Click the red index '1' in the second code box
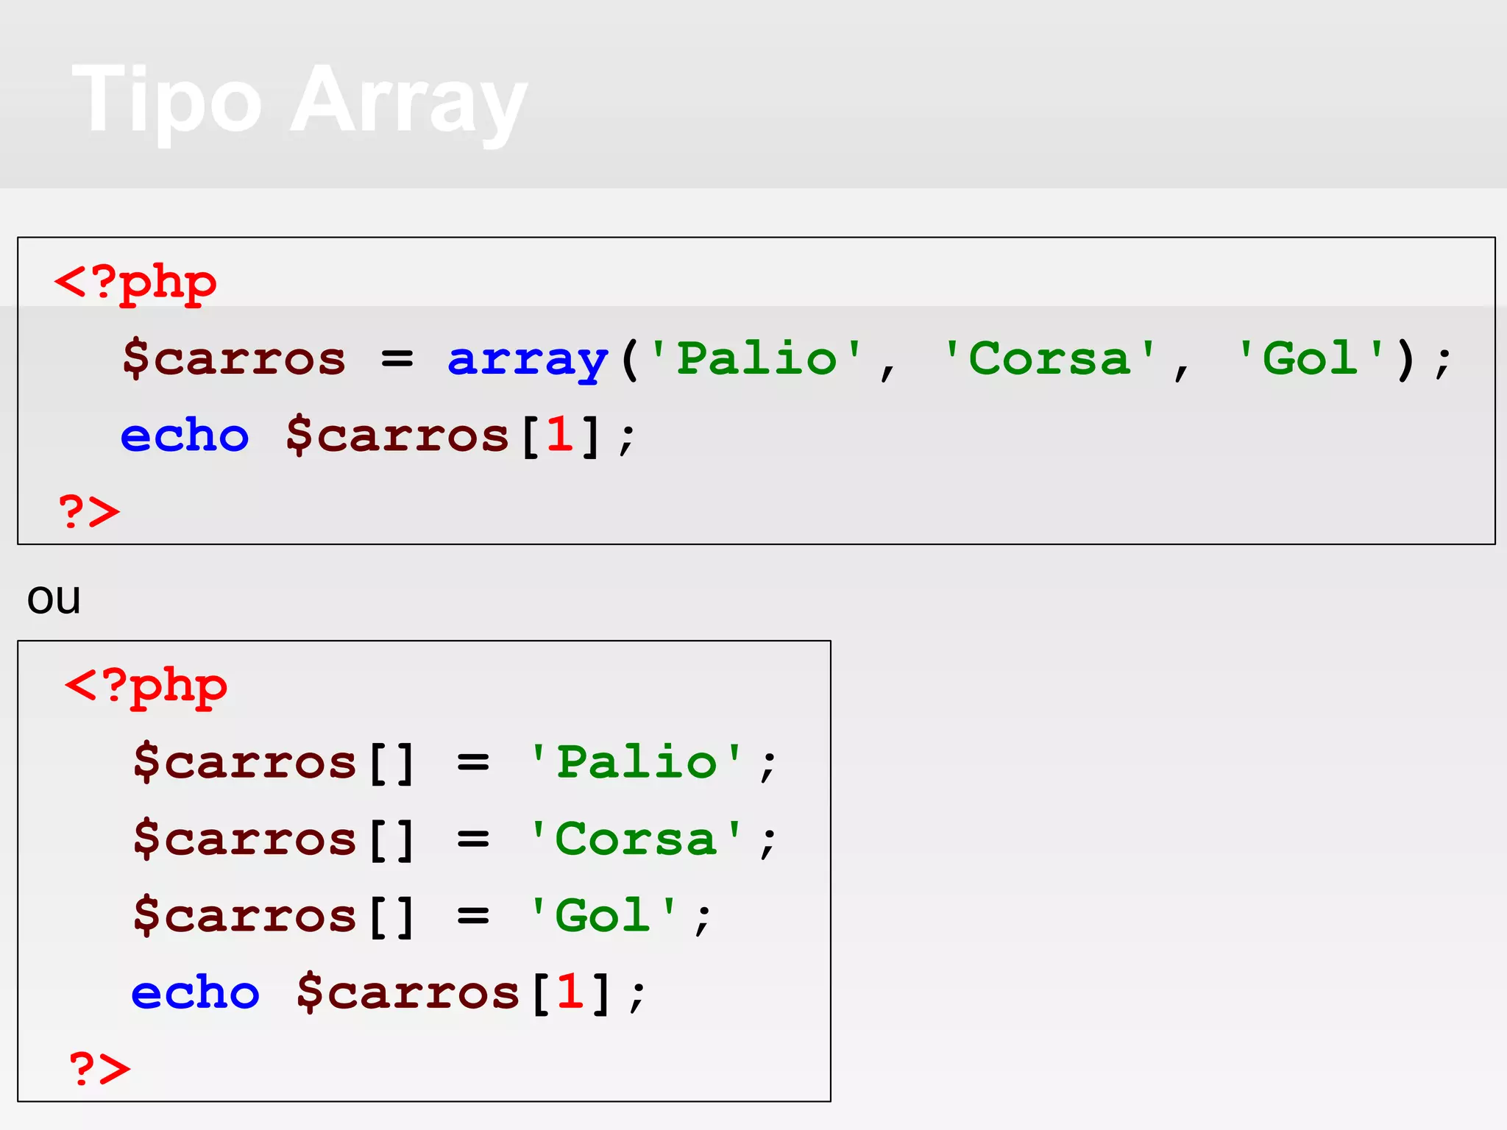This screenshot has width=1507, height=1130. (x=570, y=992)
